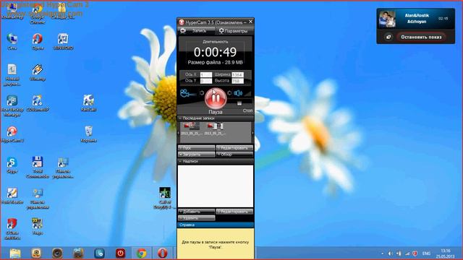Toggle the blue speaker sound icon
Image resolution: width=463 pixels, height=260 pixels.
[238, 93]
